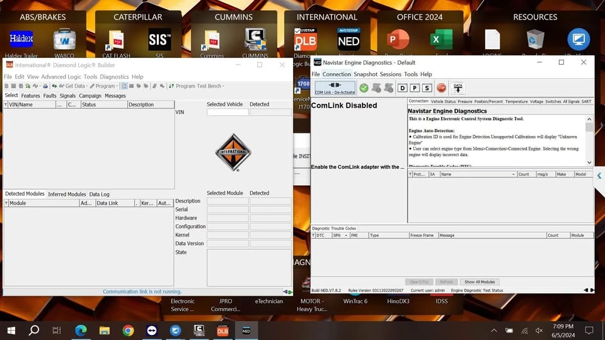Click the sort arrow in Name column header
605x340 pixels.
point(513,174)
